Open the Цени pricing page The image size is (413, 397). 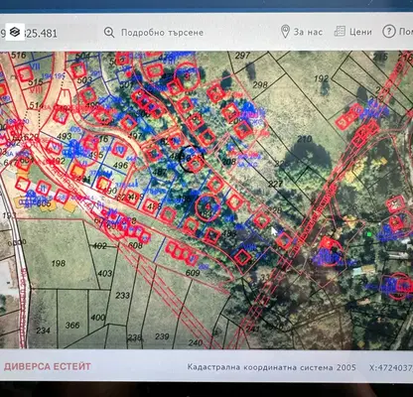pyautogui.click(x=360, y=32)
